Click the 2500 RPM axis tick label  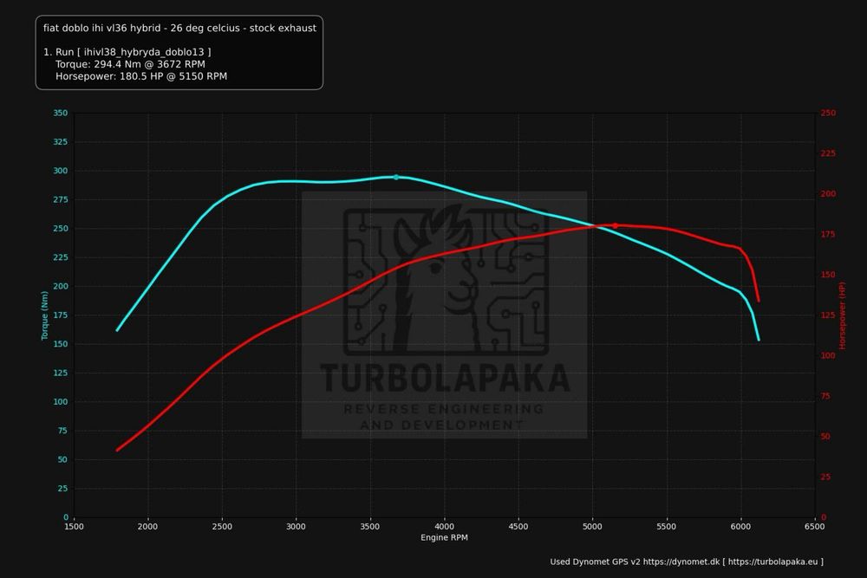pyautogui.click(x=222, y=527)
